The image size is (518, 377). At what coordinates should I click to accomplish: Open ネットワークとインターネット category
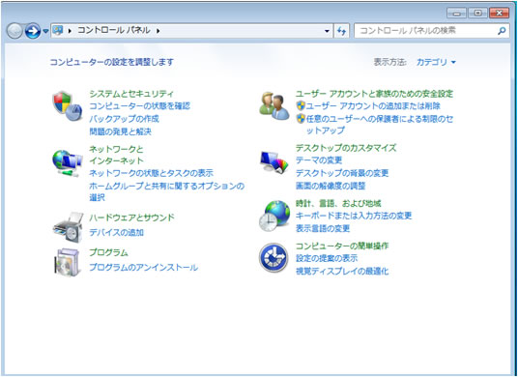(x=117, y=155)
